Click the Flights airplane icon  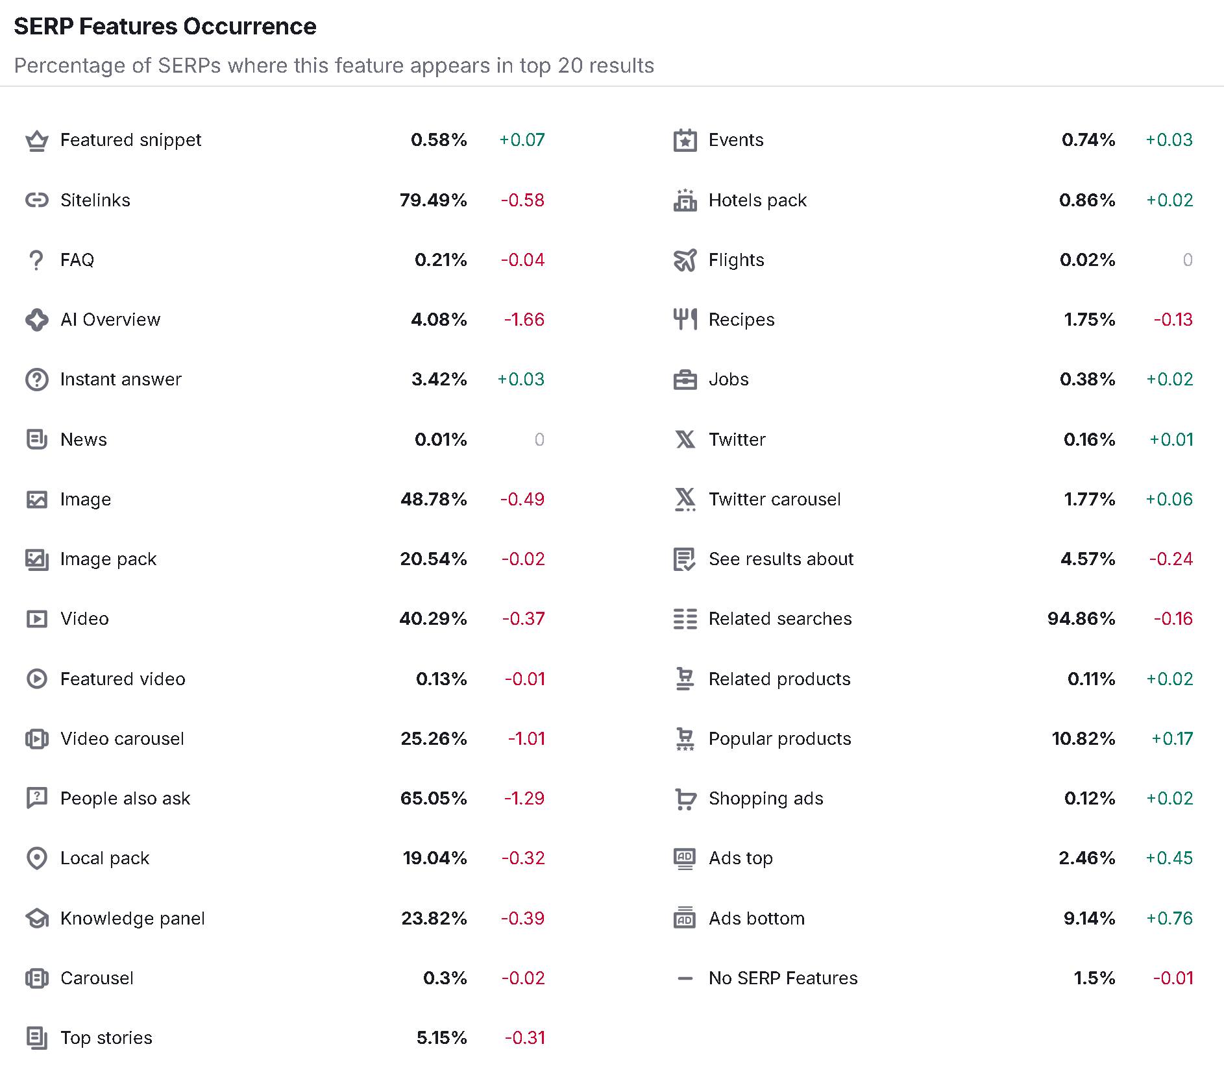pyautogui.click(x=685, y=260)
